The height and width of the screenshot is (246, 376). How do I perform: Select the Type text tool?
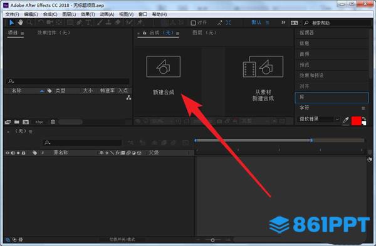pyautogui.click(x=88, y=23)
